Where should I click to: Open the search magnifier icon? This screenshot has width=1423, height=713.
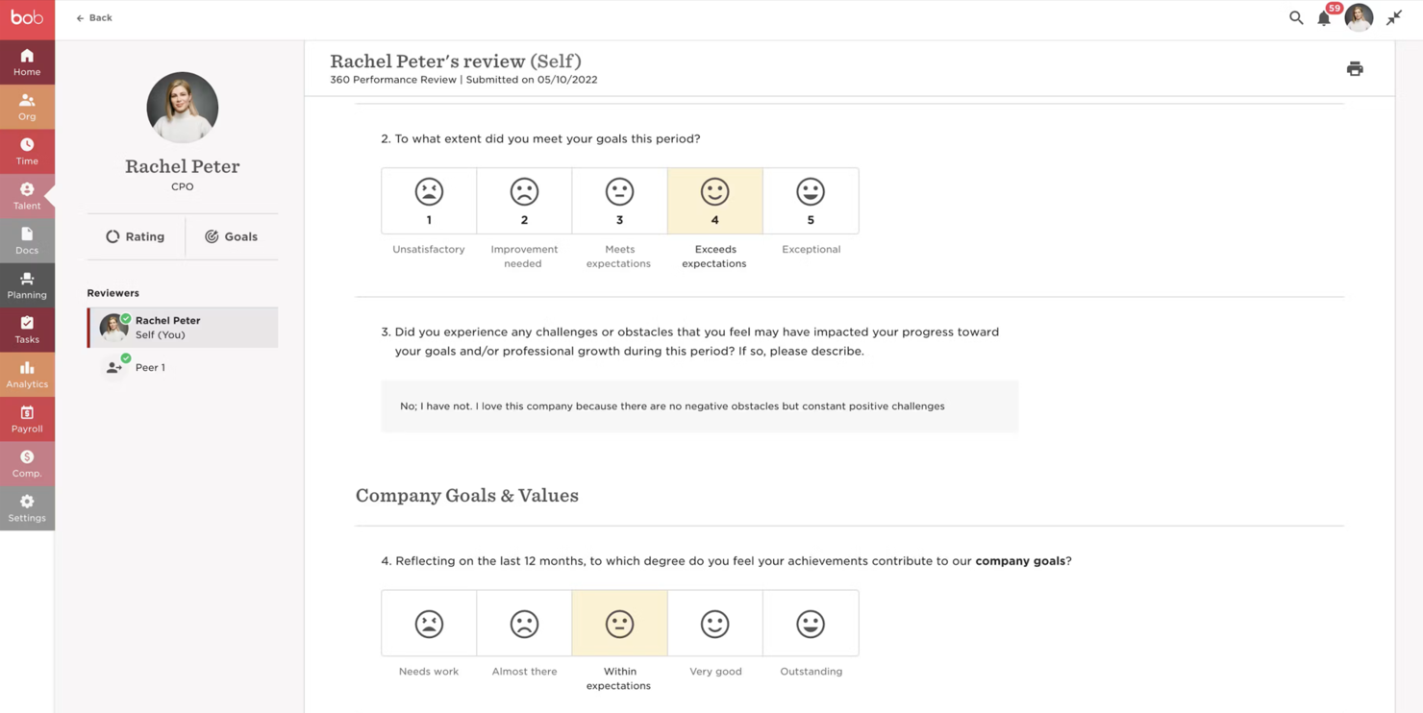coord(1296,17)
